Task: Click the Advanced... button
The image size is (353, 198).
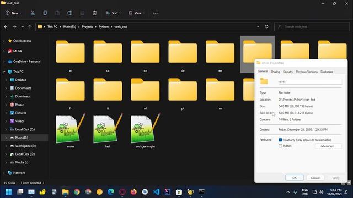Action: tap(328, 146)
